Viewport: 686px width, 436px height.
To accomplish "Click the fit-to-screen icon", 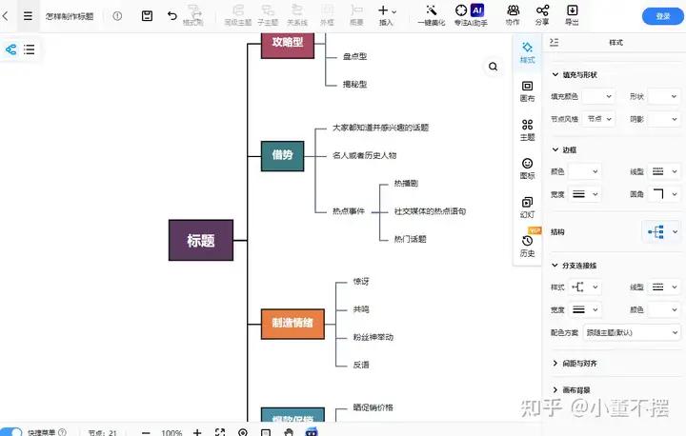I will click(x=220, y=432).
